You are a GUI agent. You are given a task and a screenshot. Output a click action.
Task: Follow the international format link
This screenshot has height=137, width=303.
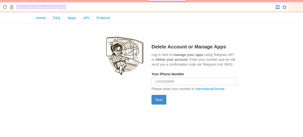click(210, 89)
